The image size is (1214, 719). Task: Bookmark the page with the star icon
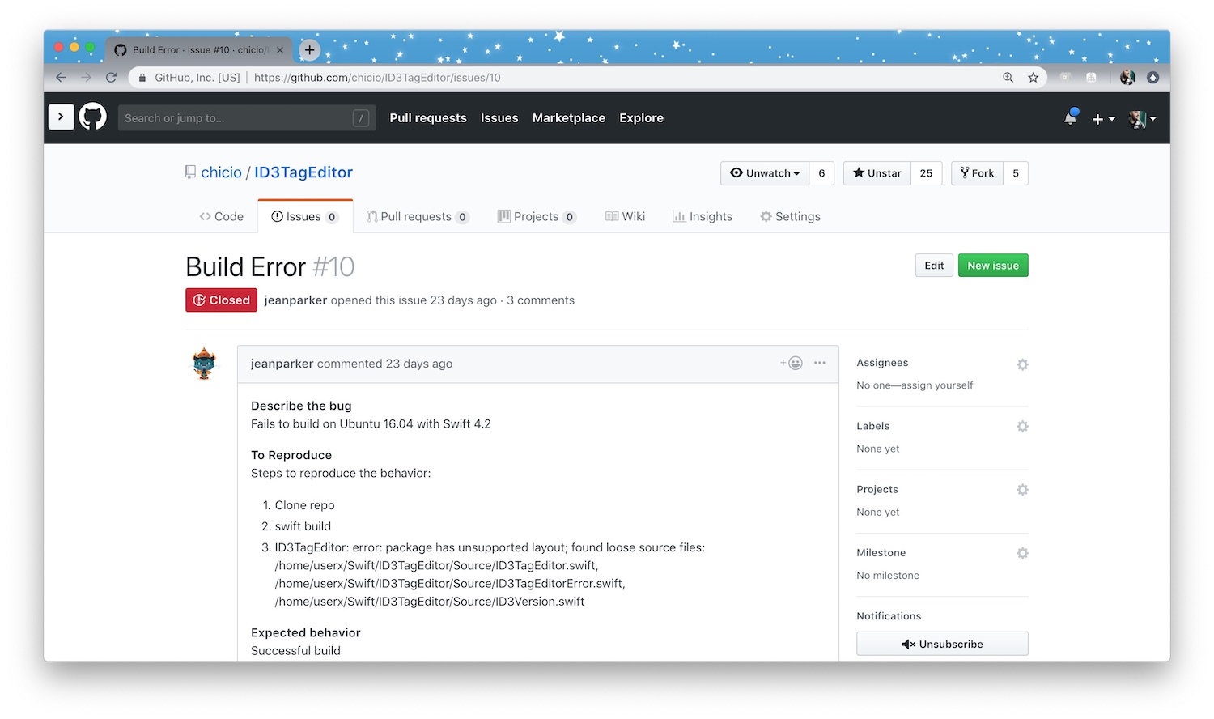(1033, 78)
